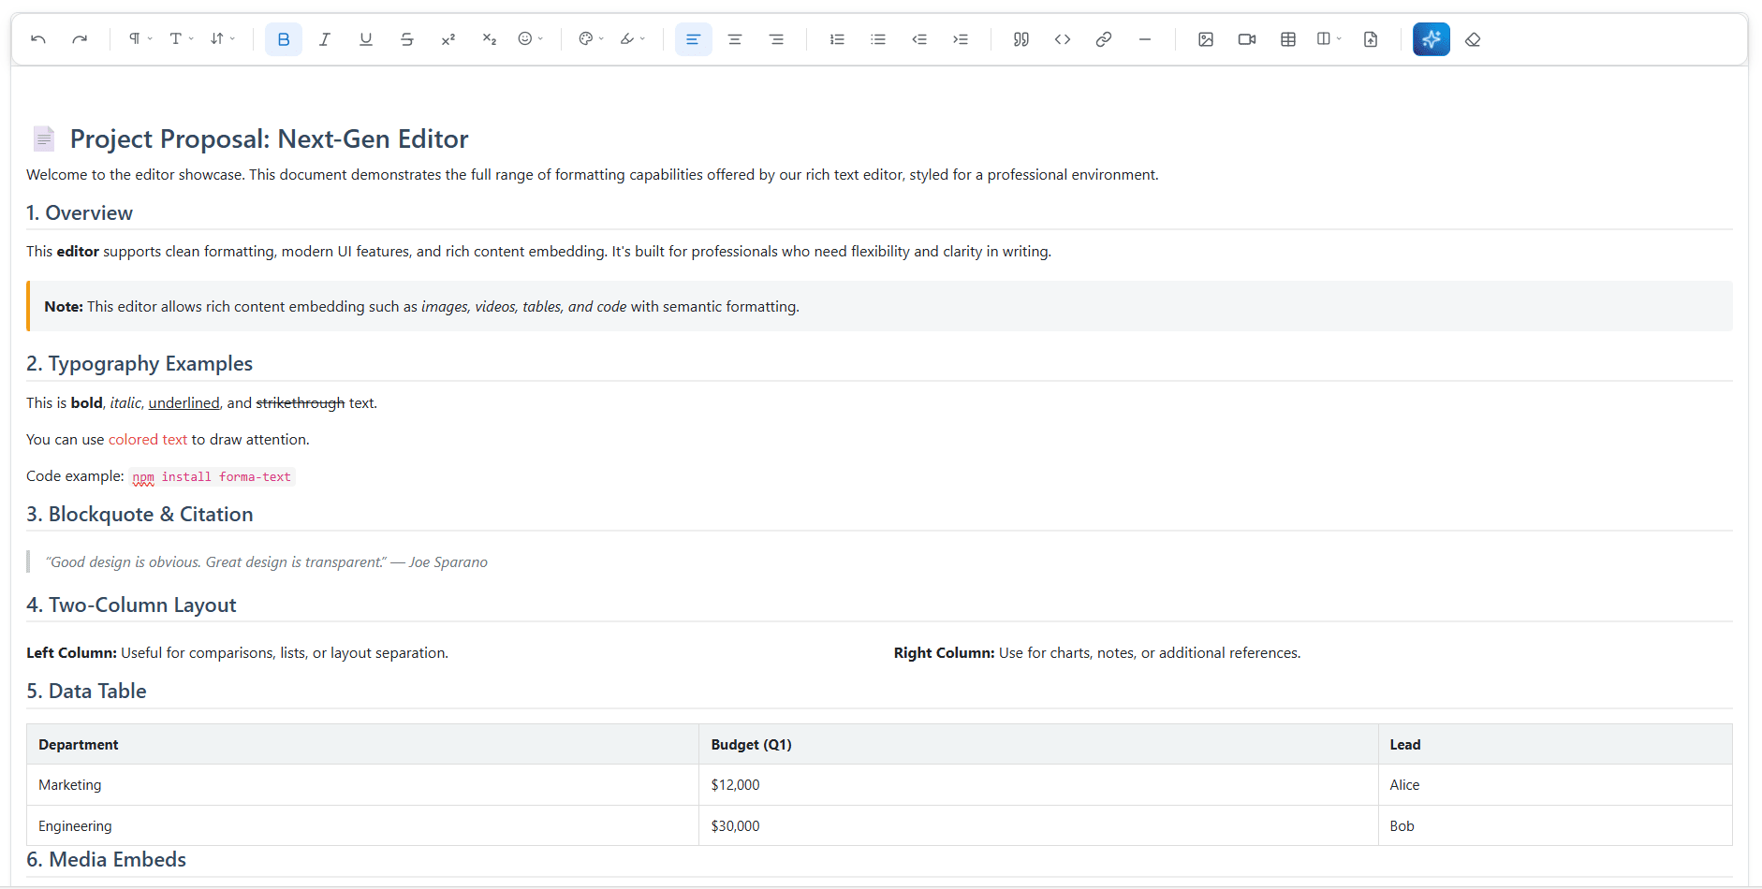Clear formatting with the eraser icon
The height and width of the screenshot is (889, 1762).
pos(1473,39)
